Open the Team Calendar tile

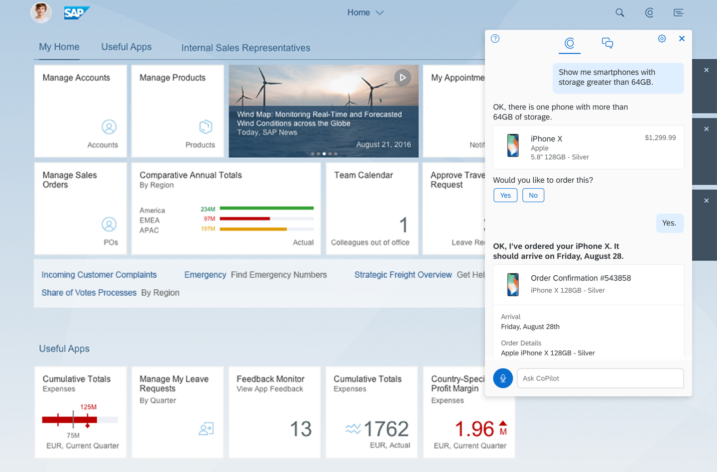coord(372,209)
